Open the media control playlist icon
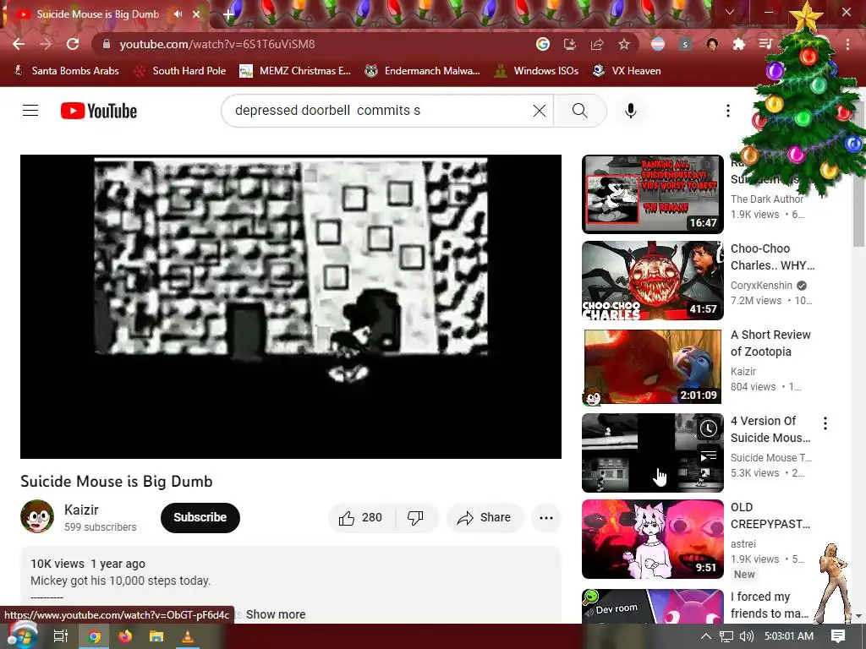The height and width of the screenshot is (649, 866). pyautogui.click(x=765, y=44)
